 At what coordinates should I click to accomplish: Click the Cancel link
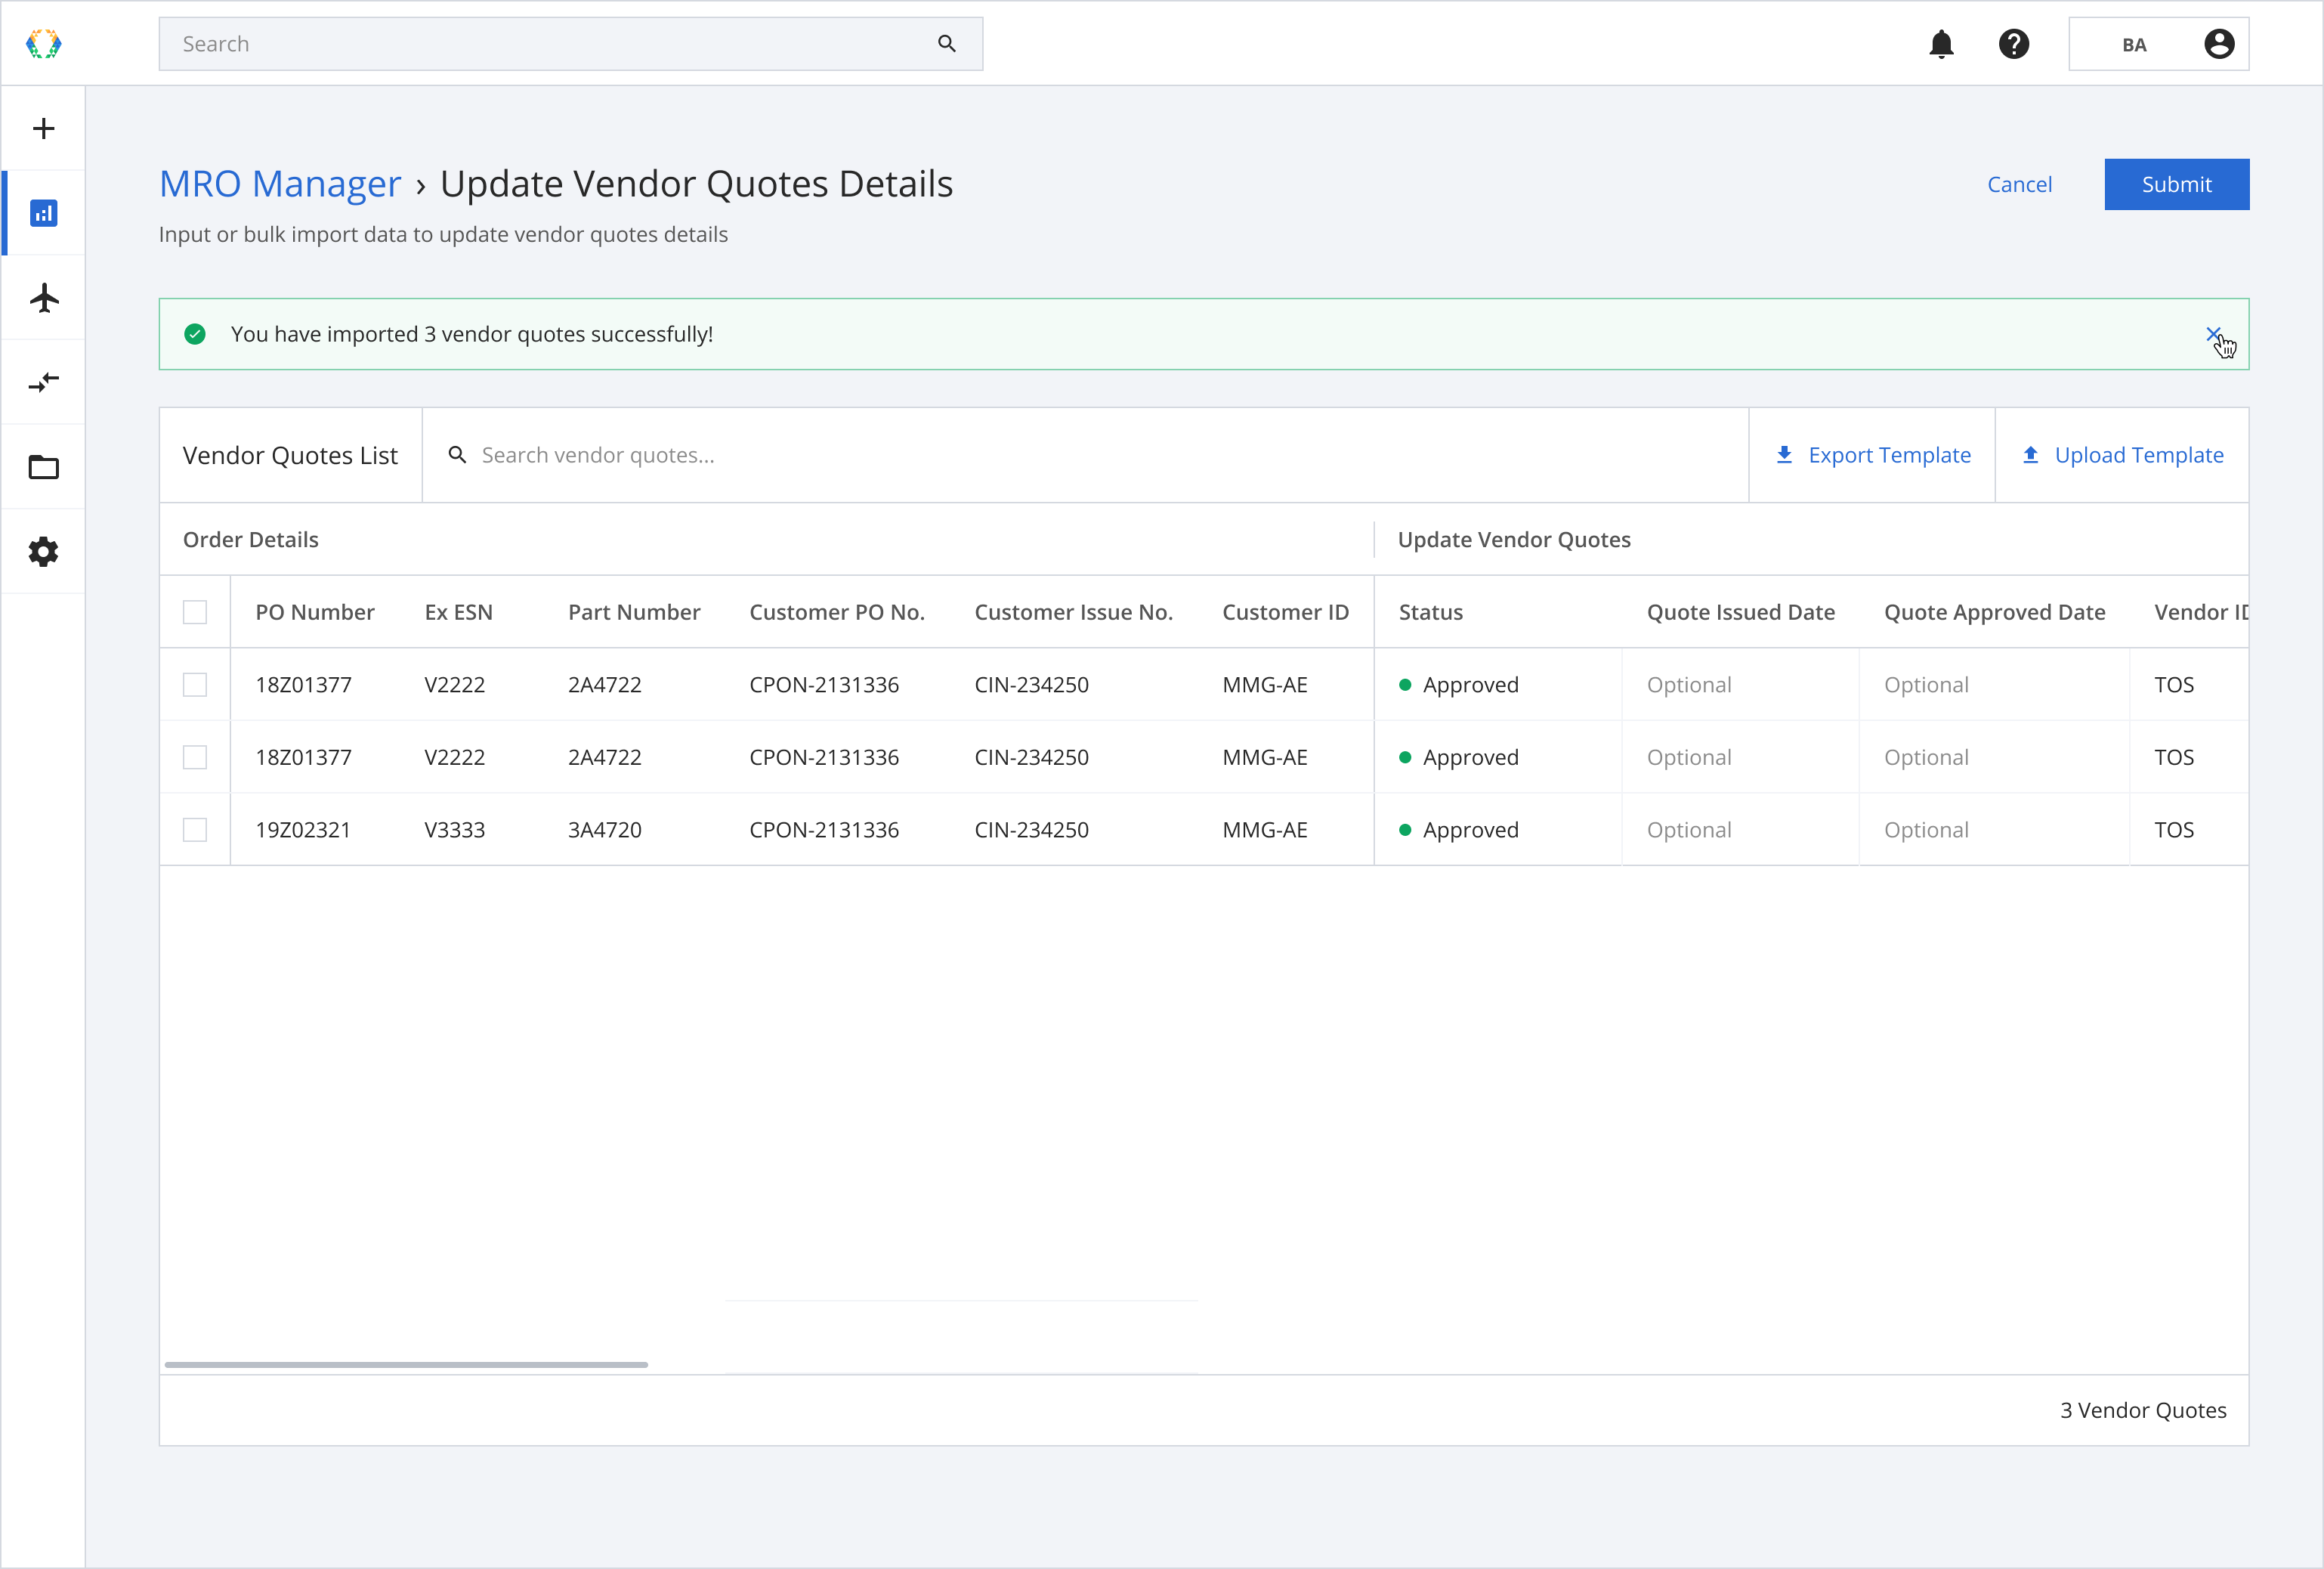[x=2019, y=184]
